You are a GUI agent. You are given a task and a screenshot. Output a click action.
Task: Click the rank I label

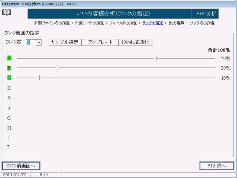tap(8, 137)
